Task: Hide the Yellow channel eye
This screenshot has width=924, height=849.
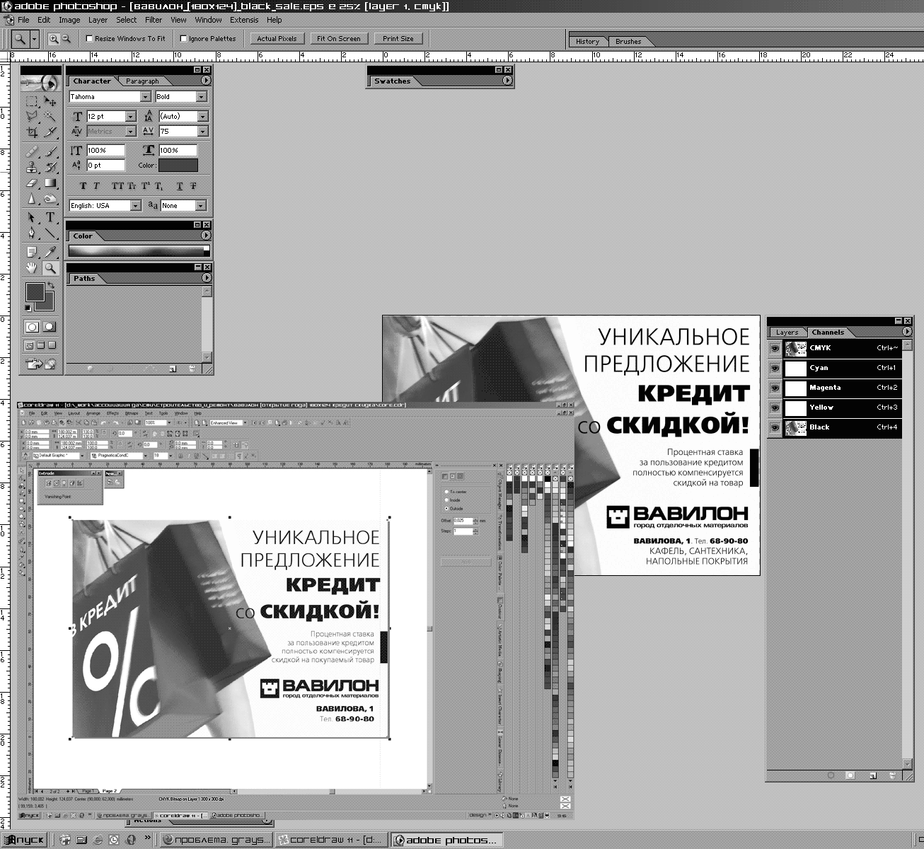Action: coord(775,408)
